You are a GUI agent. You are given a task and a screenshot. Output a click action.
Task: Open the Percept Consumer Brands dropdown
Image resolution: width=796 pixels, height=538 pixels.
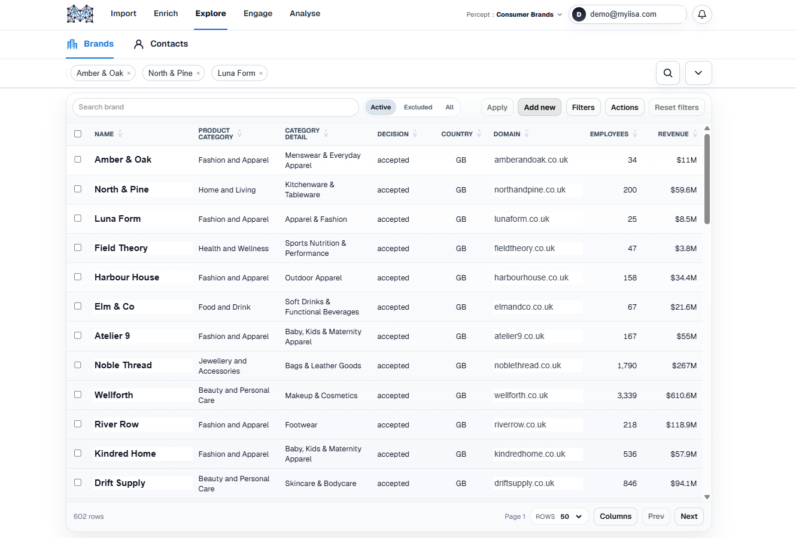point(514,14)
